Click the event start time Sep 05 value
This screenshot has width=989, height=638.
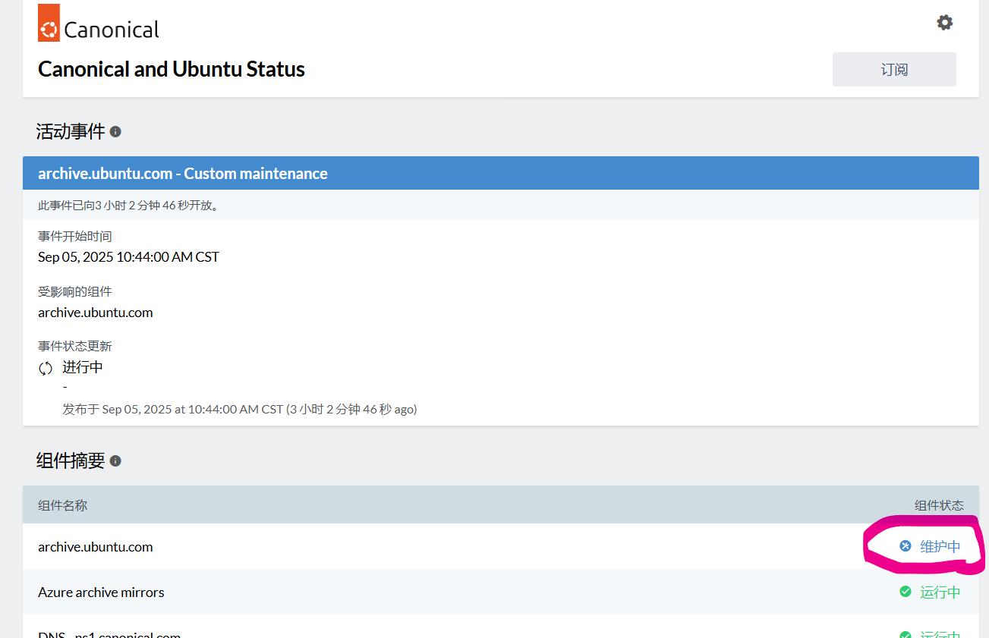click(x=128, y=257)
